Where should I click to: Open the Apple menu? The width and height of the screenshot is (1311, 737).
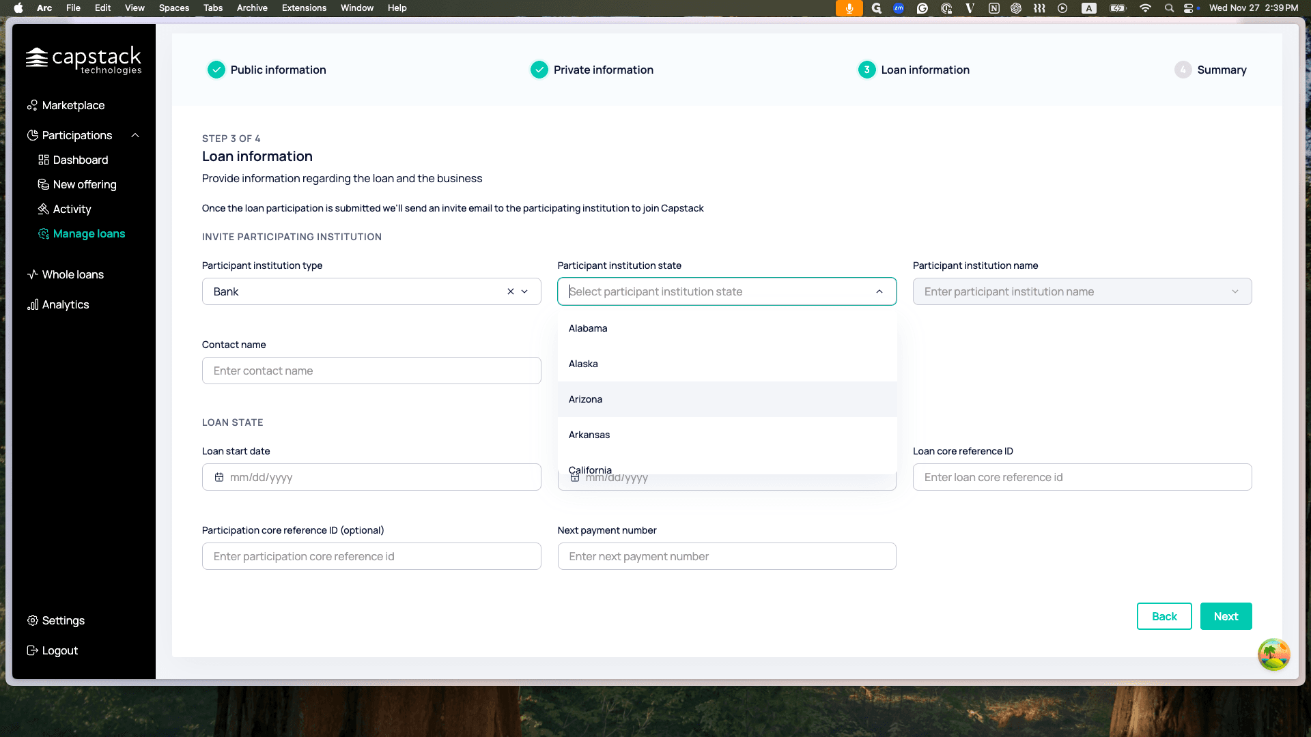click(18, 8)
